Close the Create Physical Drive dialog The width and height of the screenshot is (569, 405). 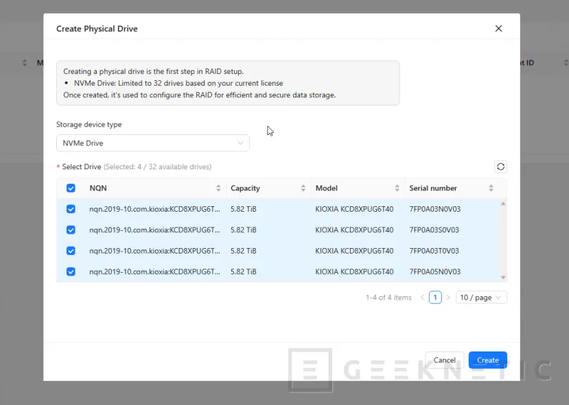(498, 28)
